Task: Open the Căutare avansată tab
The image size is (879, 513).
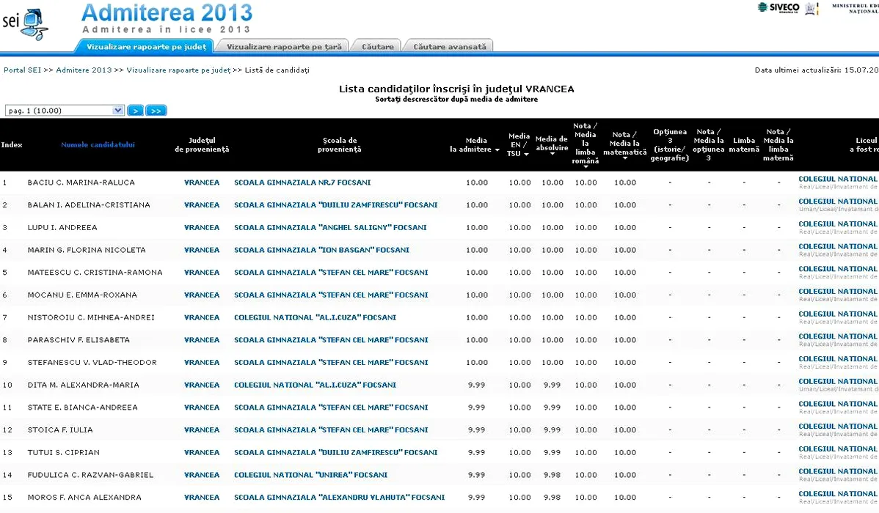Action: (449, 47)
